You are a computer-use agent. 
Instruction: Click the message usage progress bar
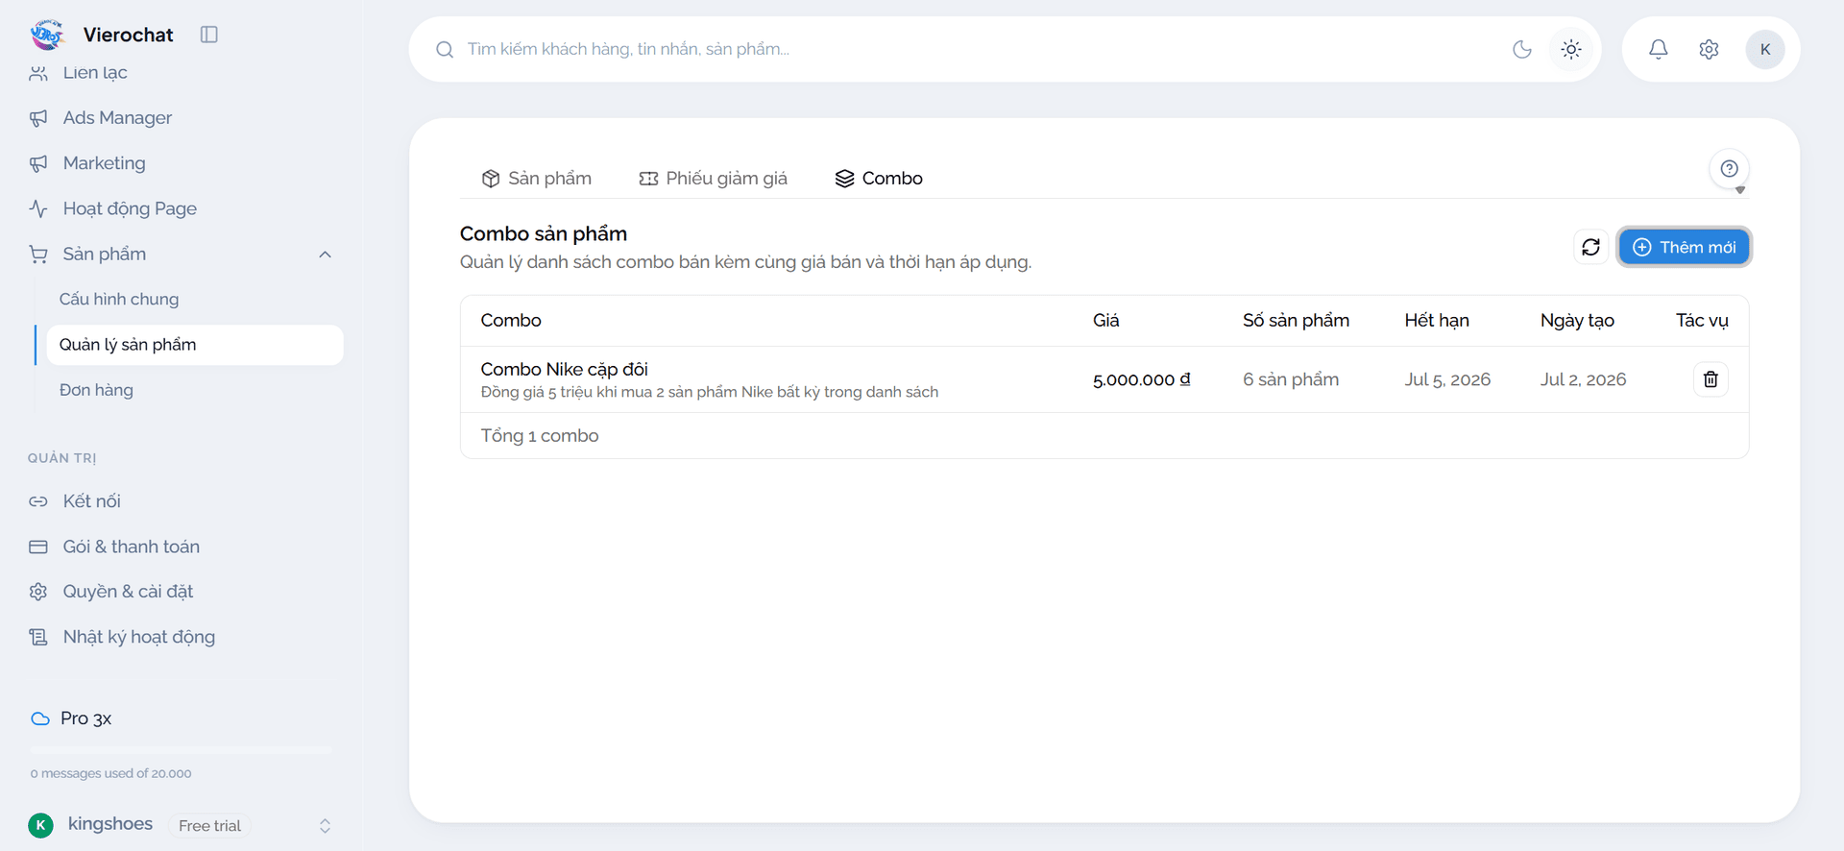pos(181,749)
